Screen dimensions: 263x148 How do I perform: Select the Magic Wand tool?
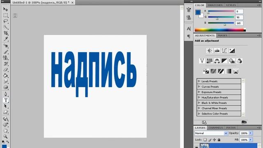coord(5,27)
